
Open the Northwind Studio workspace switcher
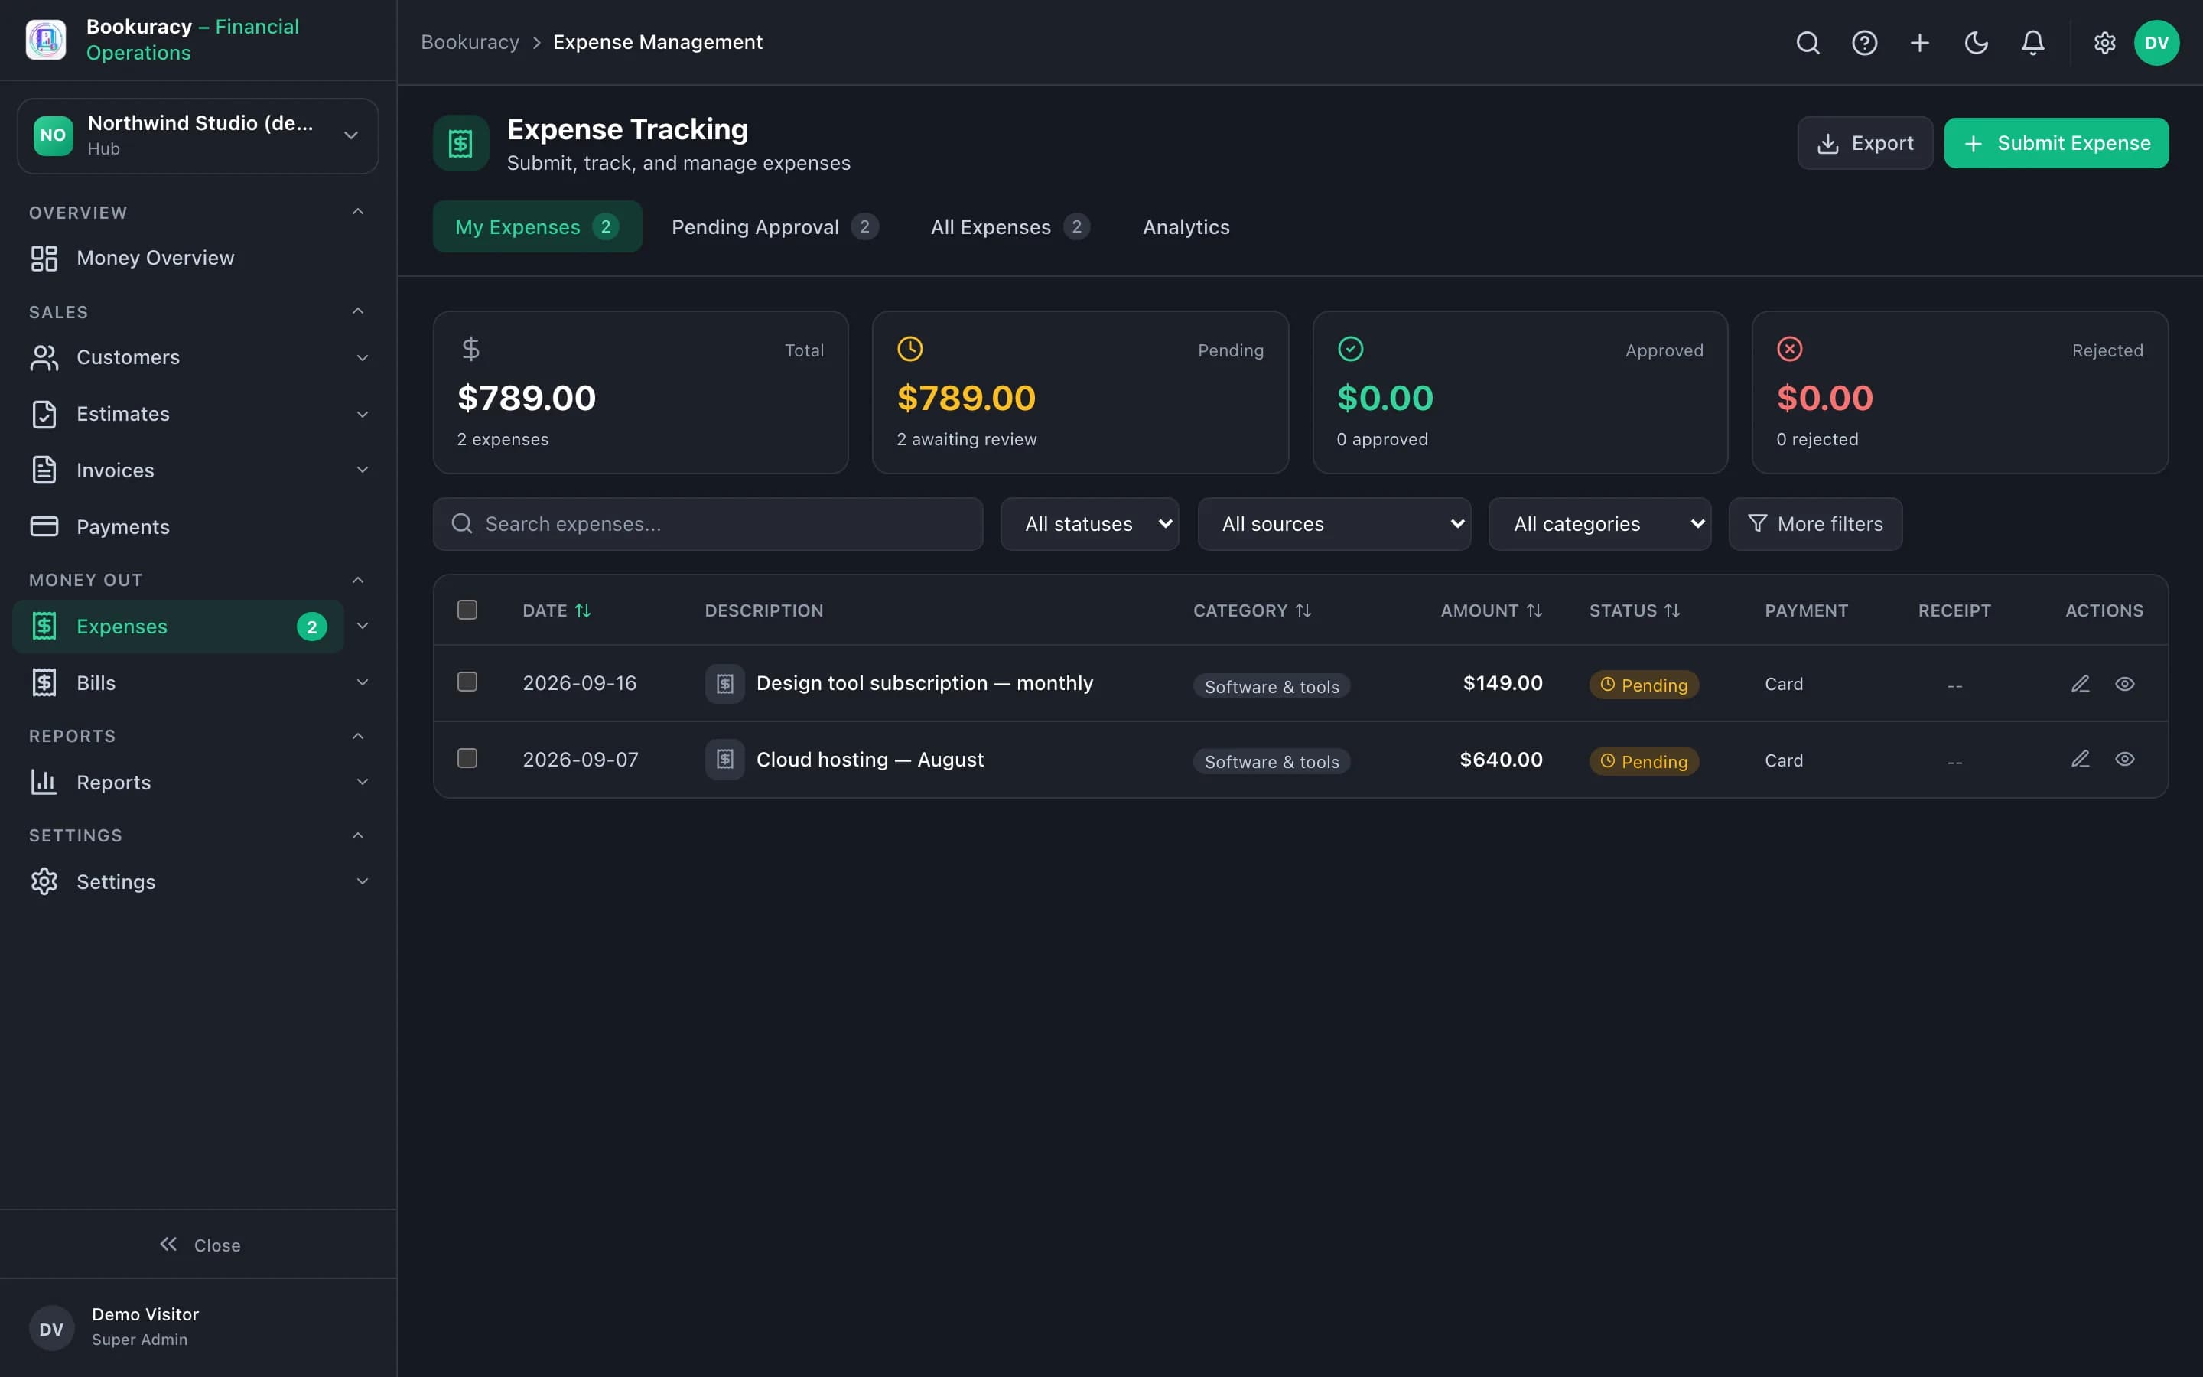(197, 135)
